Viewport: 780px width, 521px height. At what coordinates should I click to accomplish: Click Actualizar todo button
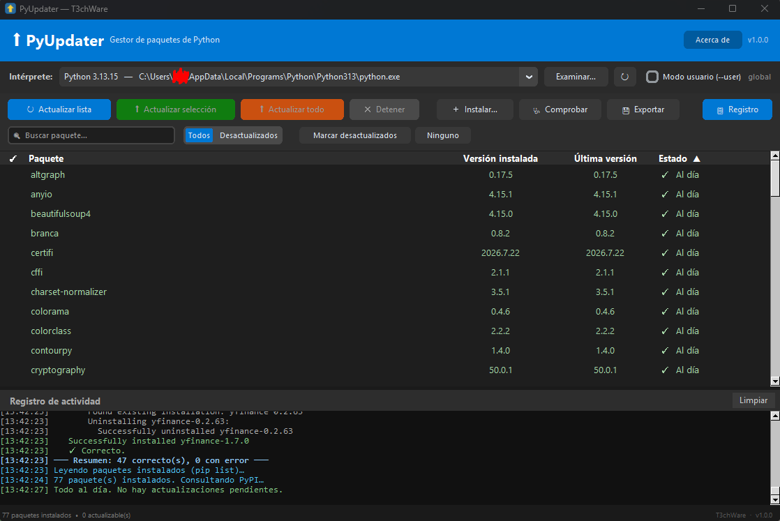point(292,110)
